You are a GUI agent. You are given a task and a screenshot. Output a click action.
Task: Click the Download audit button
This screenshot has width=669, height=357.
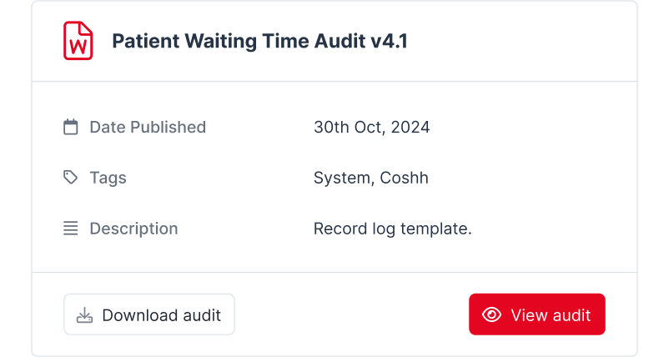point(149,314)
